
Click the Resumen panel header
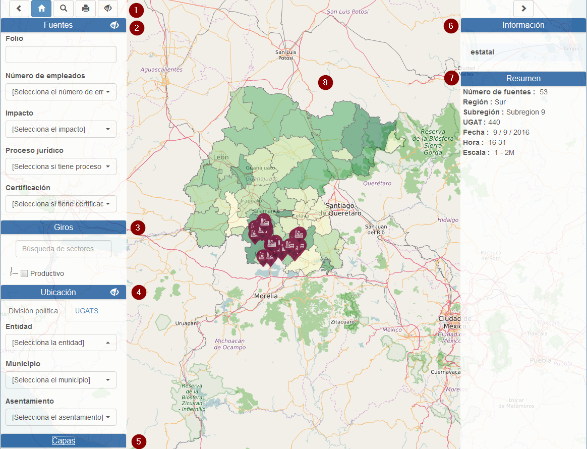523,79
